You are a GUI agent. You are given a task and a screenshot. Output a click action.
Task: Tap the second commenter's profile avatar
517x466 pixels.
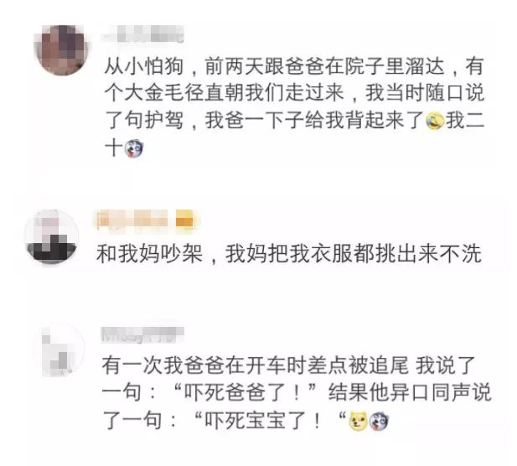[52, 237]
